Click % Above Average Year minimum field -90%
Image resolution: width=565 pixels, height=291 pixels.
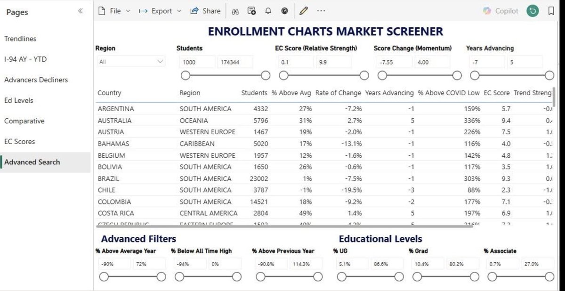114,264
